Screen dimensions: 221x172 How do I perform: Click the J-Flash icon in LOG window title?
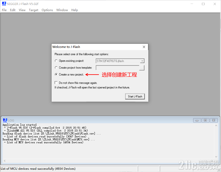(x=5, y=120)
